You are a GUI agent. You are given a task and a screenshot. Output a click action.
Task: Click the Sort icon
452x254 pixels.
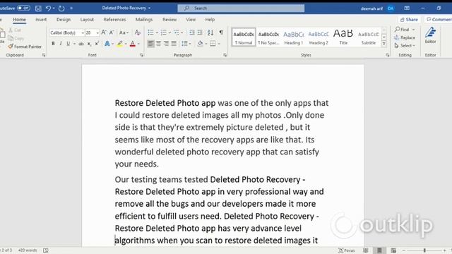(x=210, y=32)
